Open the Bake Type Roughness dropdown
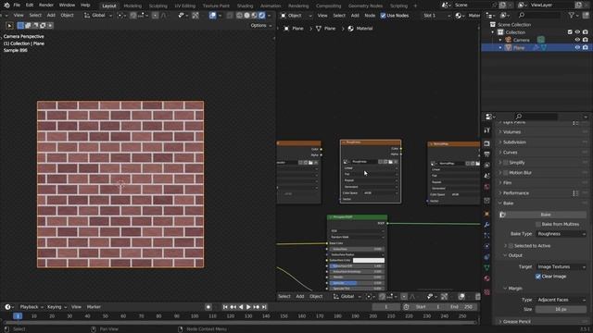 tap(561, 234)
